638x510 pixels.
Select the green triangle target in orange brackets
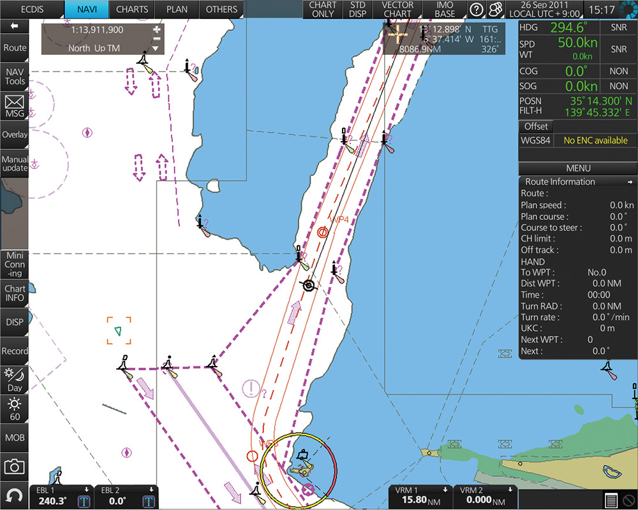[119, 331]
